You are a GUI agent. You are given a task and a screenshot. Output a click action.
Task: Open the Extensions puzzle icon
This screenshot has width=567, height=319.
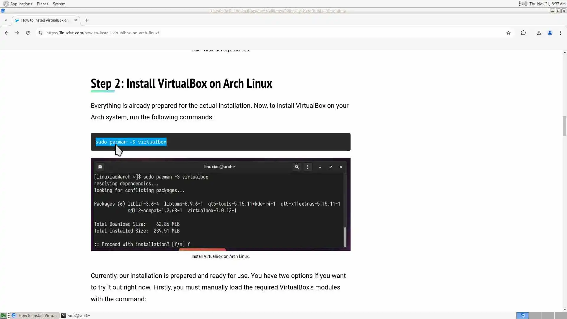point(523,33)
